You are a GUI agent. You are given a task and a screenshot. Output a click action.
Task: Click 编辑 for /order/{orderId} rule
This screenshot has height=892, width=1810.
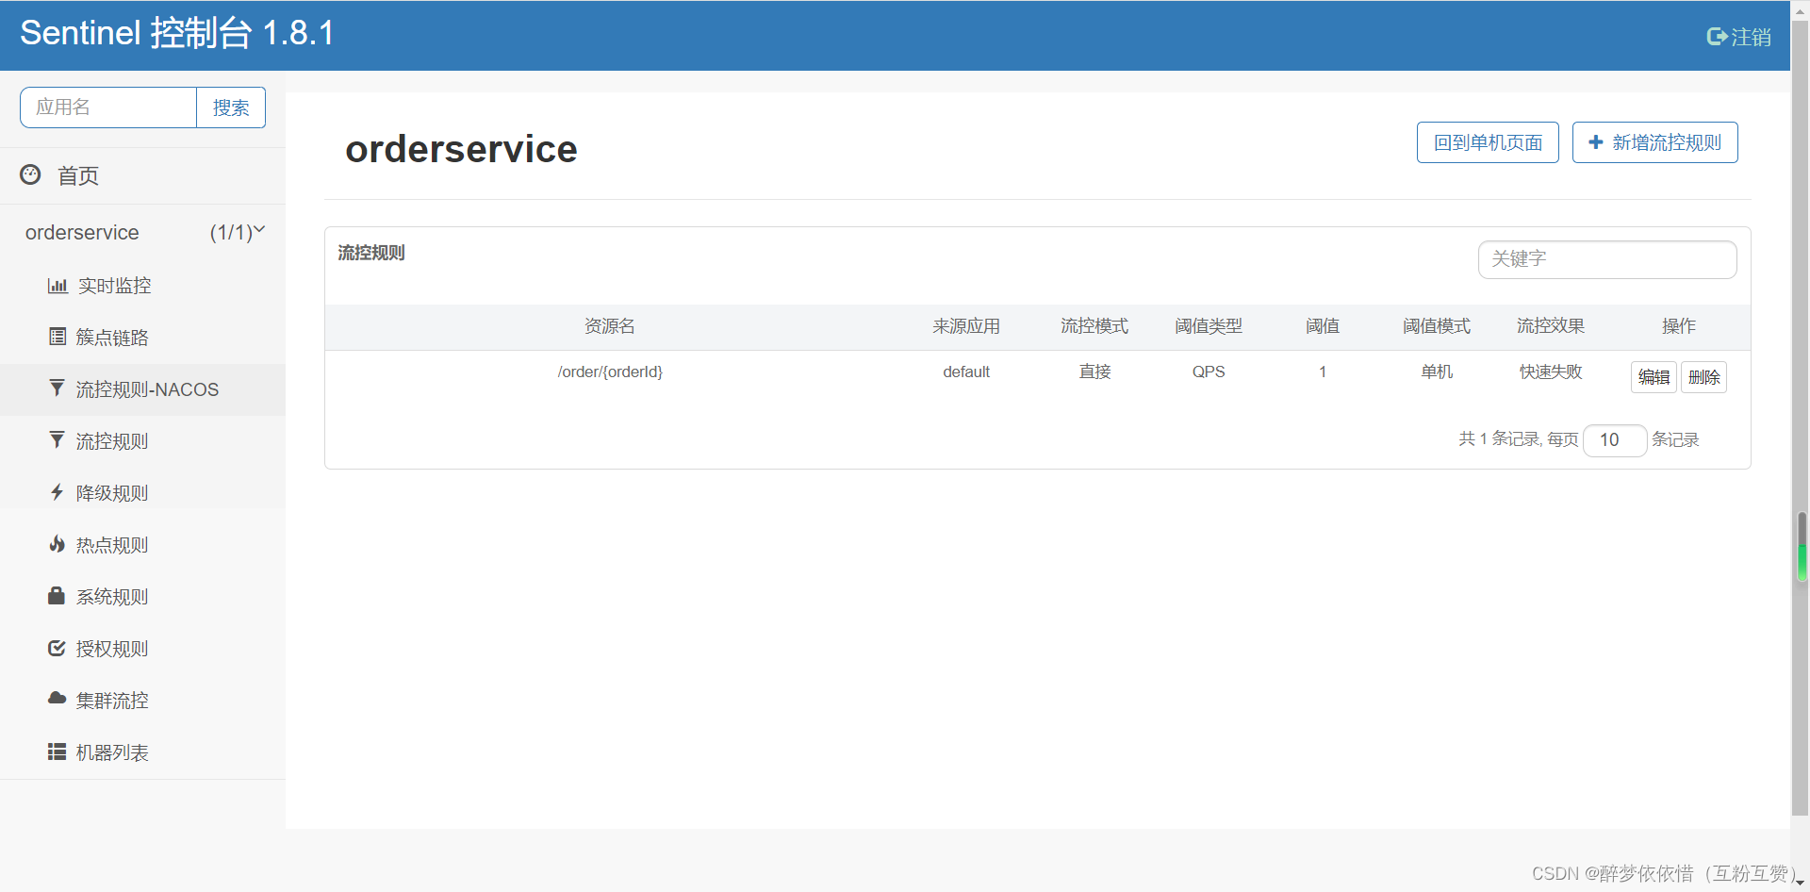pos(1654,377)
